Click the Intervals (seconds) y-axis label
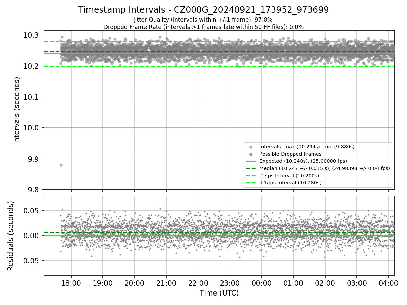The image size is (407, 305). click(x=17, y=110)
